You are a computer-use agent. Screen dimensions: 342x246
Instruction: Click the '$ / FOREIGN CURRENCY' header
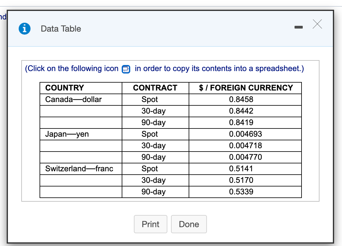(246, 88)
